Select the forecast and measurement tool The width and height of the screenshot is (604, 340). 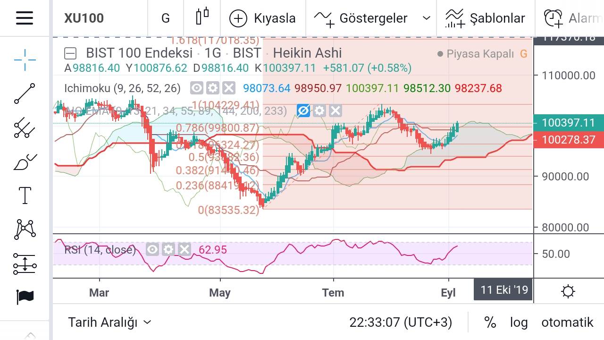(25, 263)
